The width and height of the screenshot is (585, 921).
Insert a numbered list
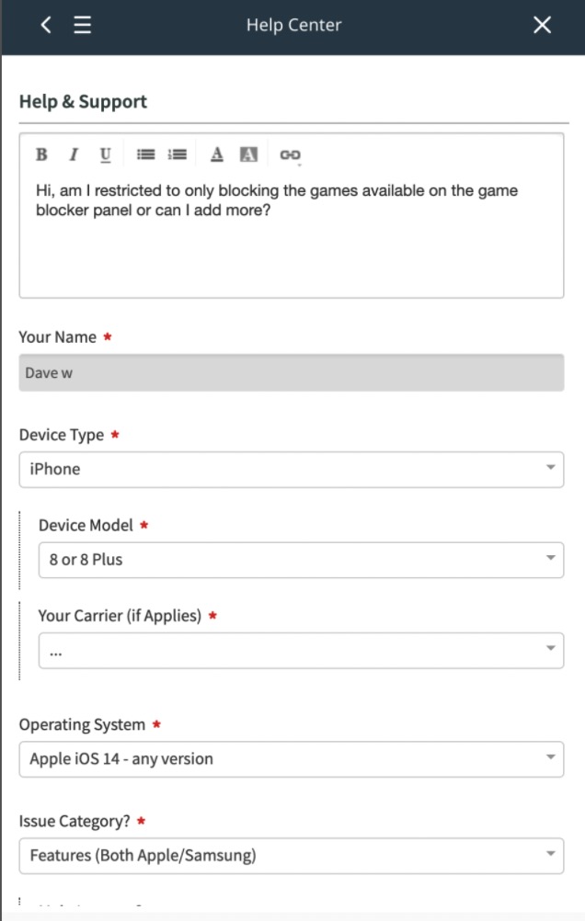pyautogui.click(x=177, y=154)
